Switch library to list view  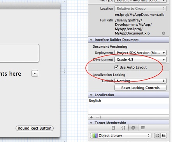[x=164, y=135]
